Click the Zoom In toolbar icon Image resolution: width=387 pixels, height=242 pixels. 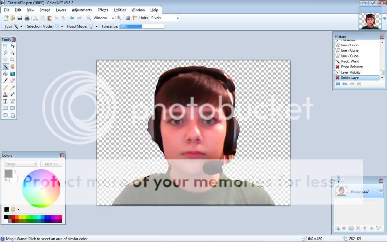[119, 18]
